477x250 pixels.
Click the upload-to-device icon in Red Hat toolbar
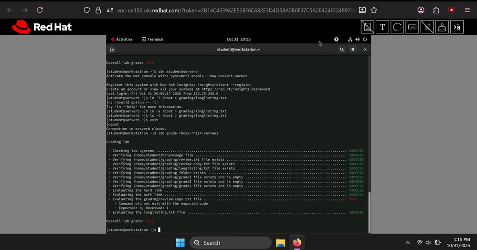pyautogui.click(x=442, y=27)
